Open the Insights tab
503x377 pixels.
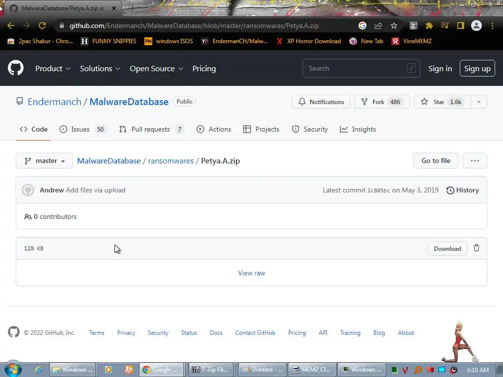[358, 129]
